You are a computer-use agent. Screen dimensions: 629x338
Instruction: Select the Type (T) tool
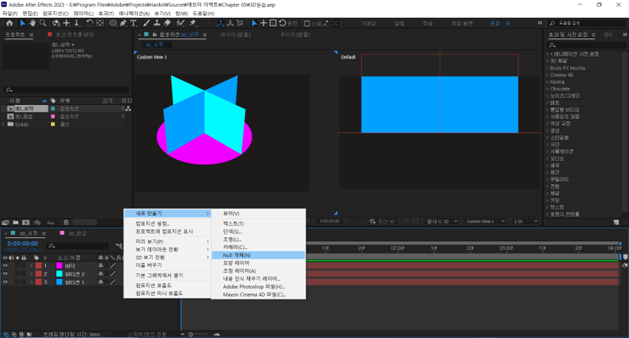(x=134, y=23)
